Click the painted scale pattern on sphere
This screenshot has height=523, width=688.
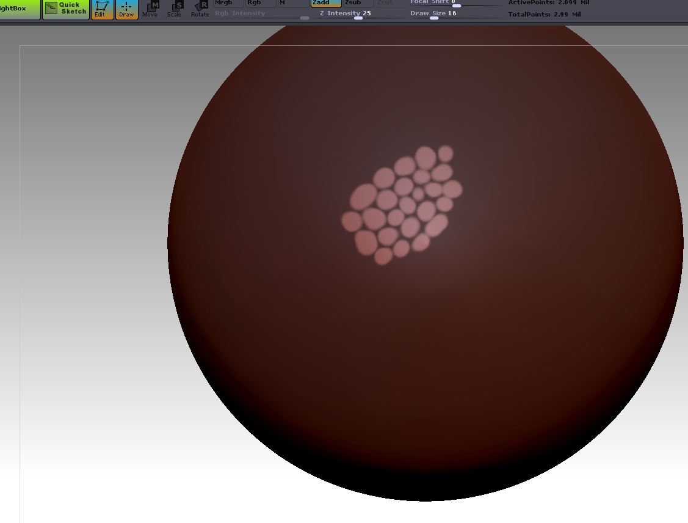tap(402, 205)
